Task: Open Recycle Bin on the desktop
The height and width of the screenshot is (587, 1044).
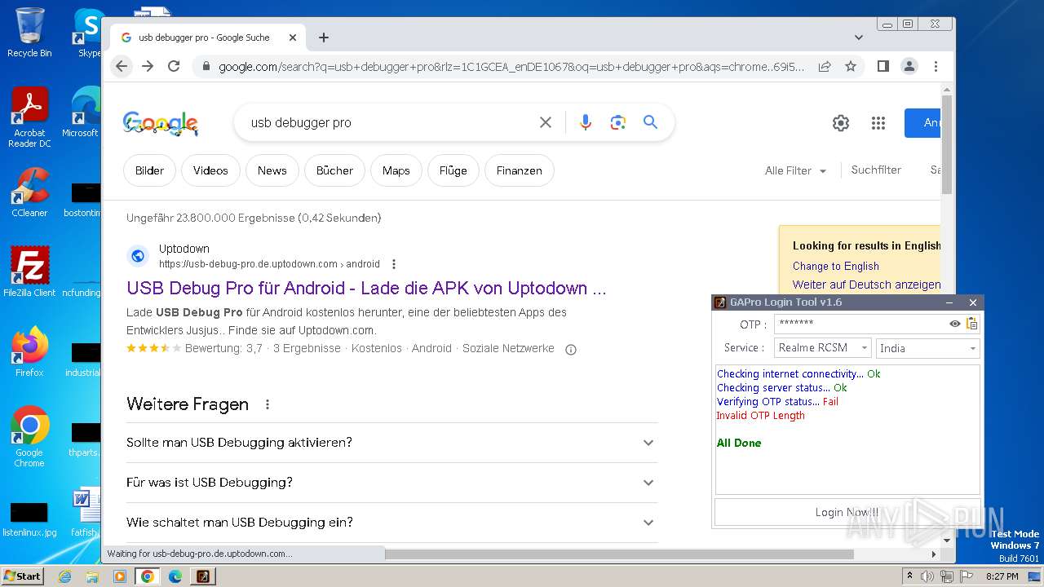Action: pos(29,33)
